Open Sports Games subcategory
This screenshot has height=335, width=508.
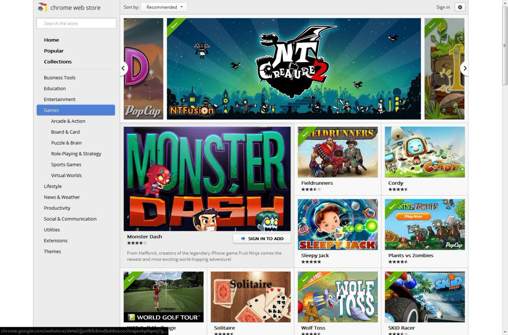66,164
